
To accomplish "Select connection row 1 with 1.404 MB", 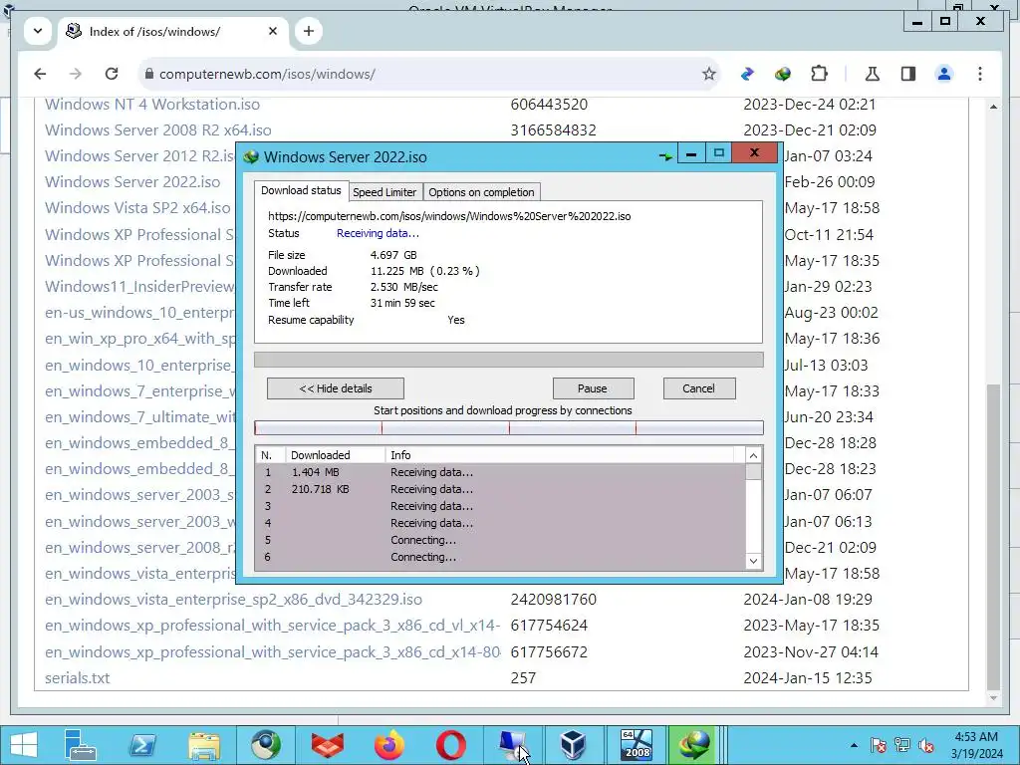I will 501,472.
